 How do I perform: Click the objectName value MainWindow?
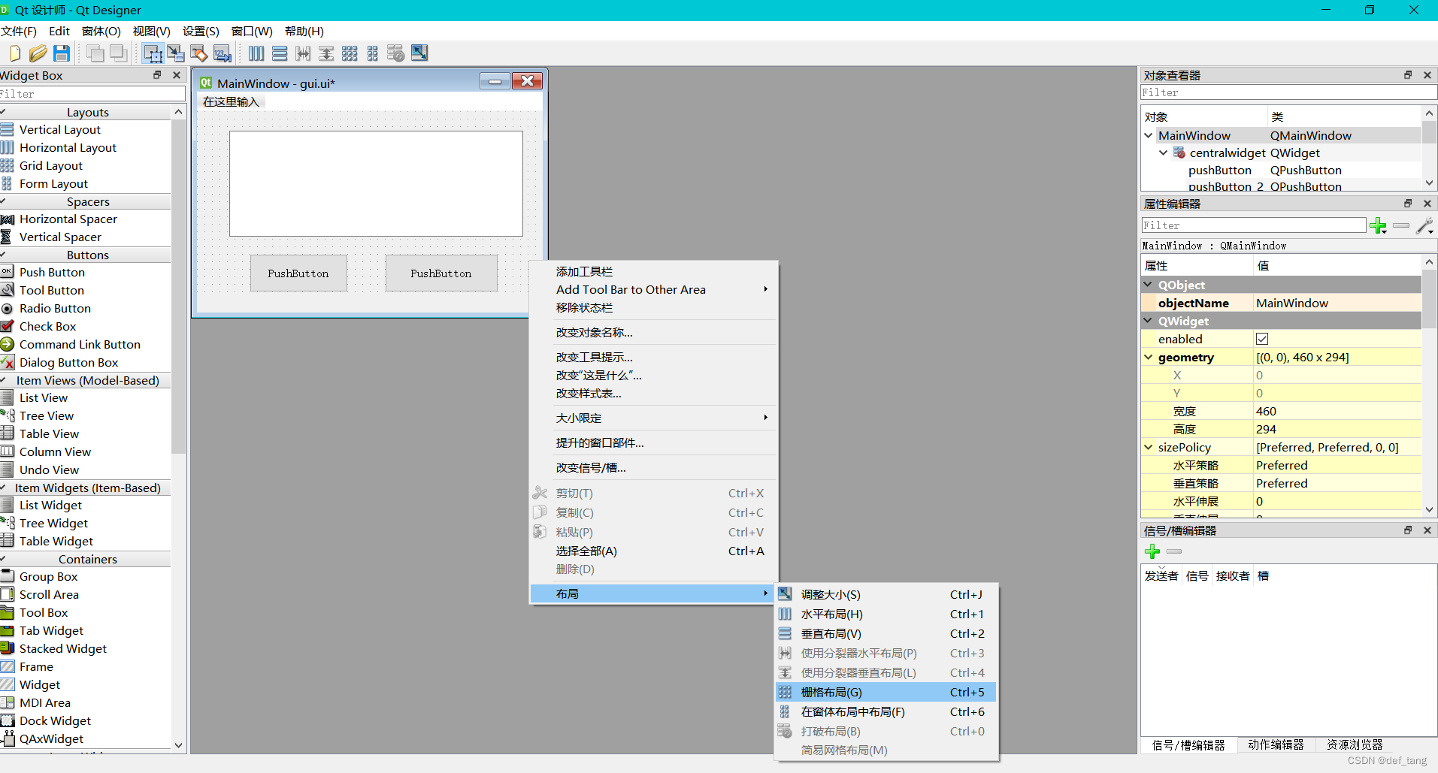pos(1337,303)
